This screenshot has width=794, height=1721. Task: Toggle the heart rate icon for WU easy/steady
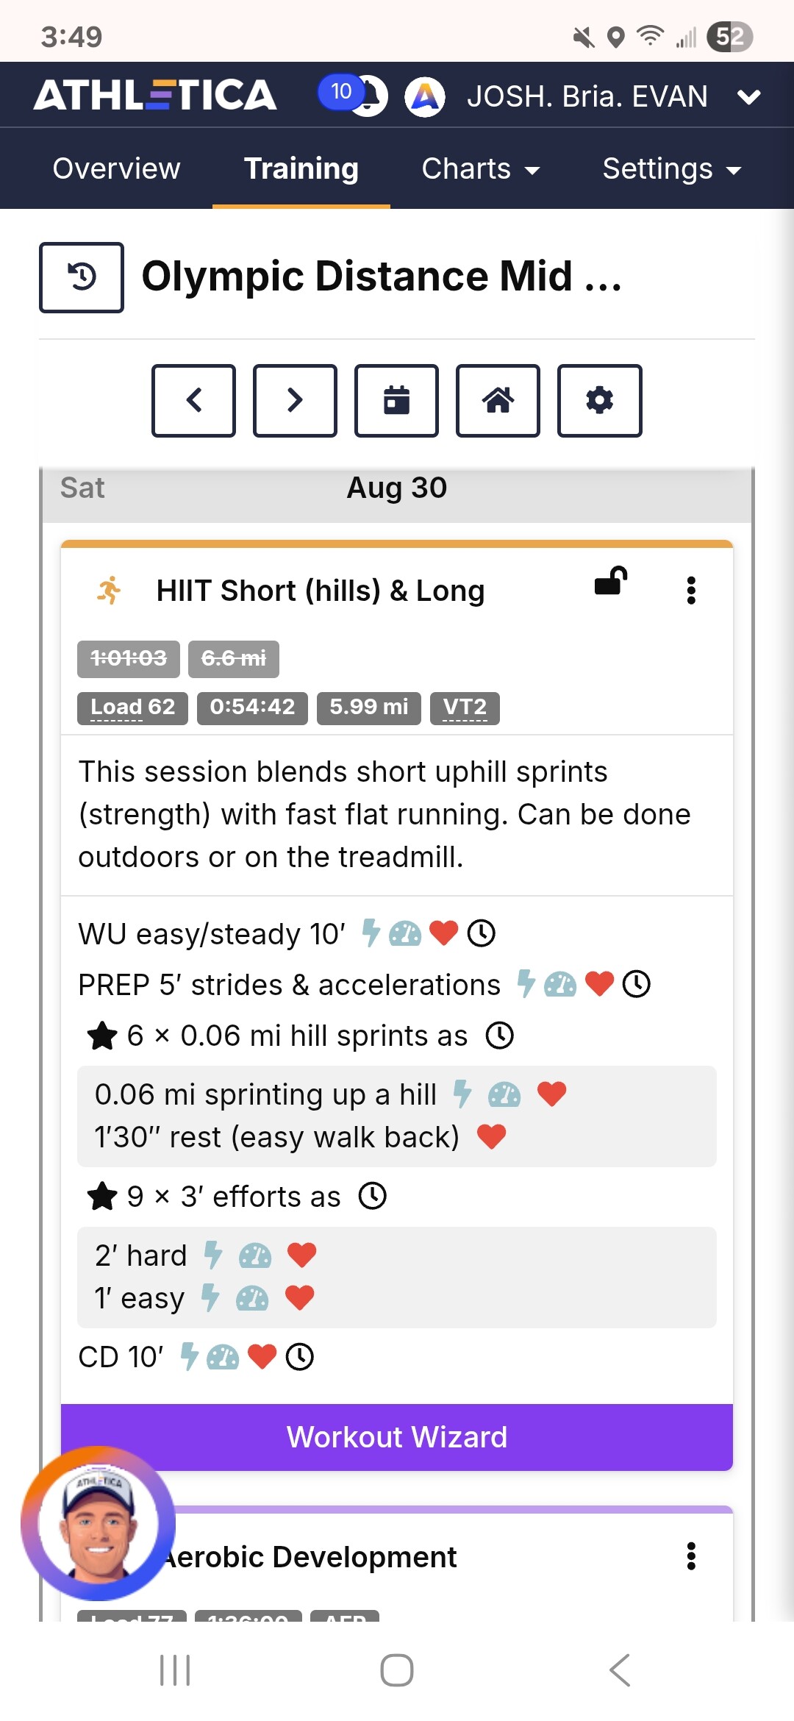click(443, 933)
